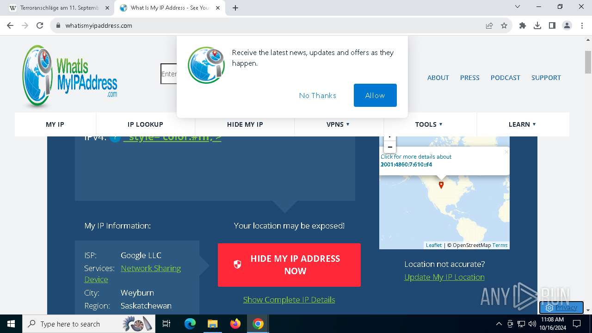Open the PRESS link
Screen dimensions: 592x333
(469, 78)
